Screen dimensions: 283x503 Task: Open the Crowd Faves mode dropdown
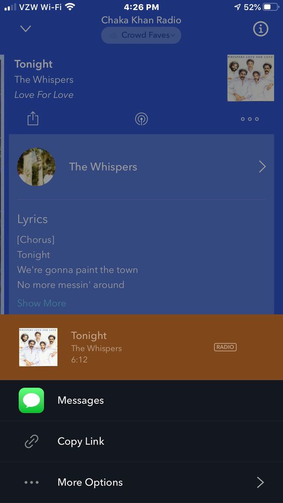click(141, 35)
